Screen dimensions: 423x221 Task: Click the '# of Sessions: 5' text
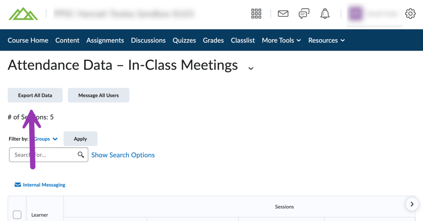[31, 117]
